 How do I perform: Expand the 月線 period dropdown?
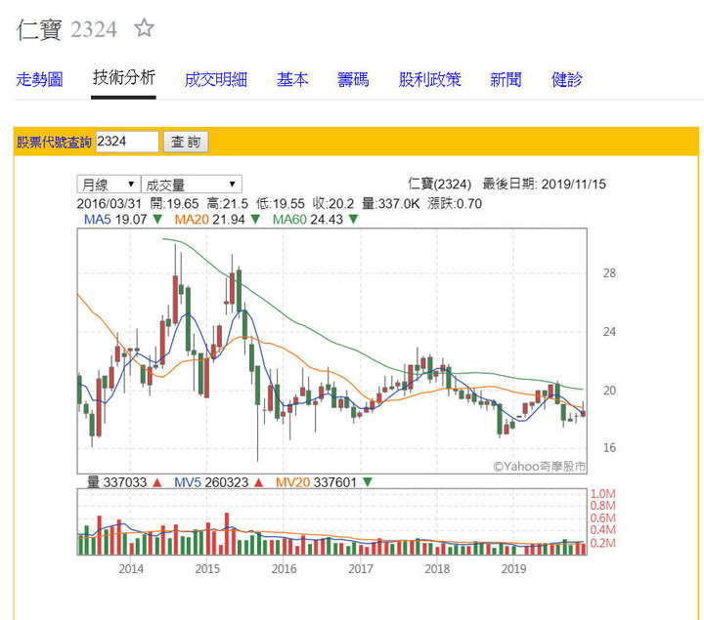[x=109, y=185]
